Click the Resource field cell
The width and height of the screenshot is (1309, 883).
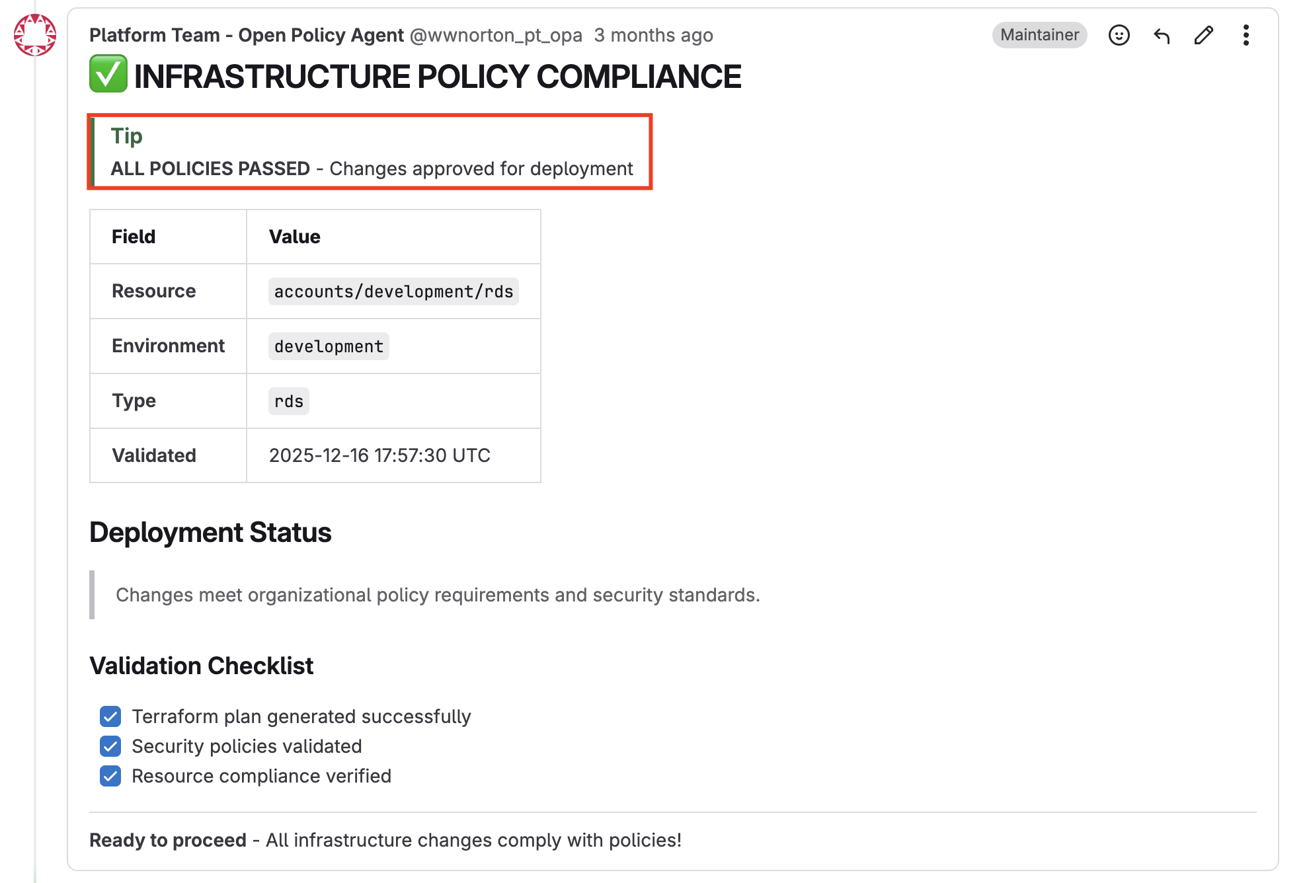click(168, 291)
